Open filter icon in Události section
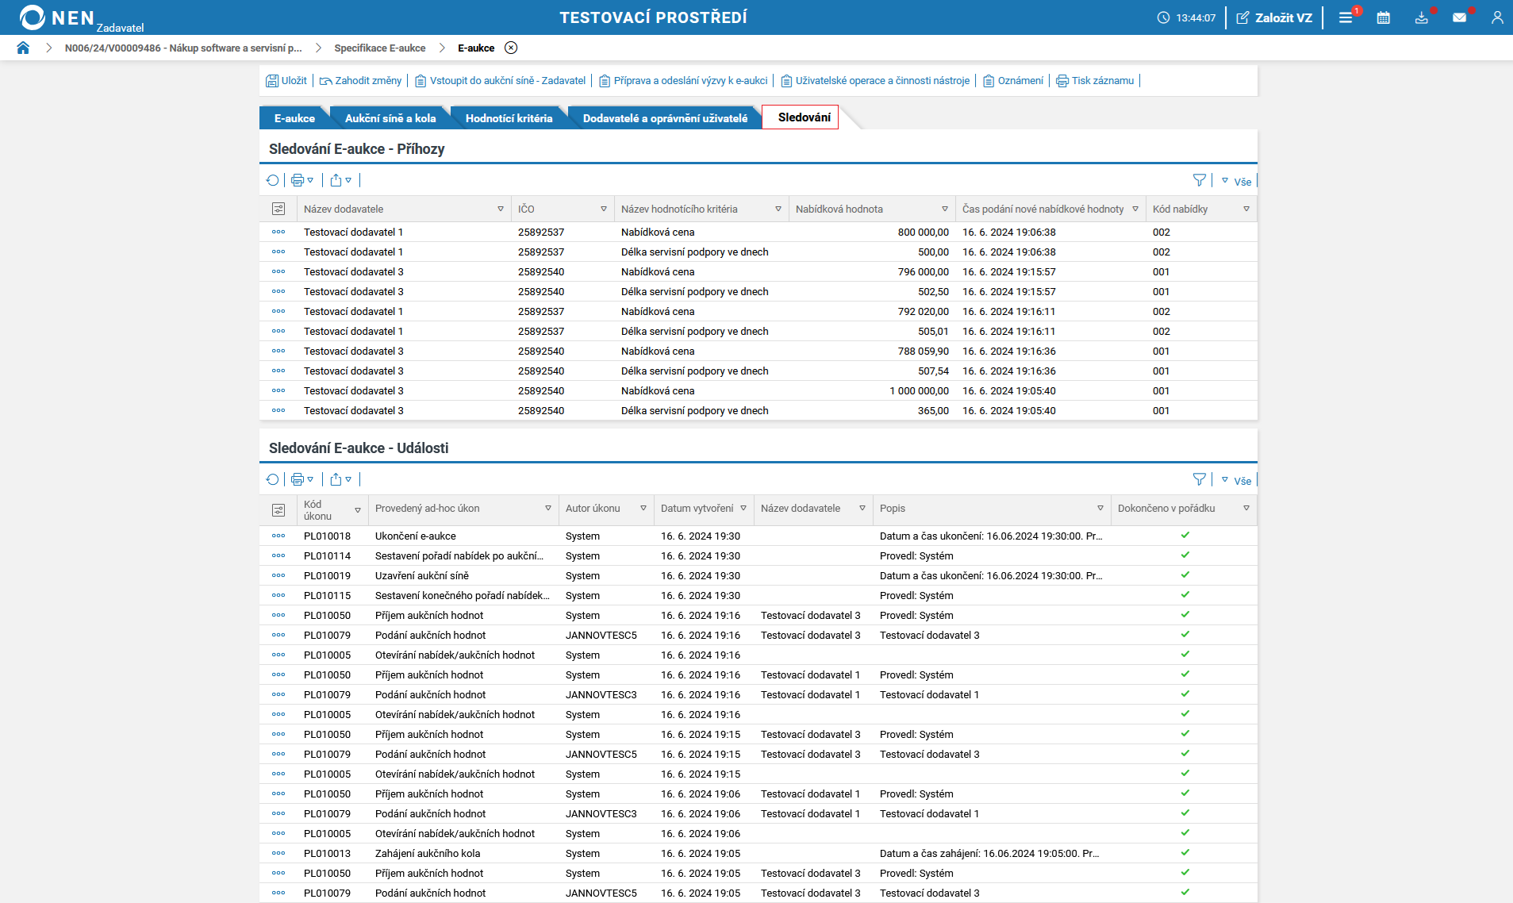The height and width of the screenshot is (903, 1513). coord(1199,479)
